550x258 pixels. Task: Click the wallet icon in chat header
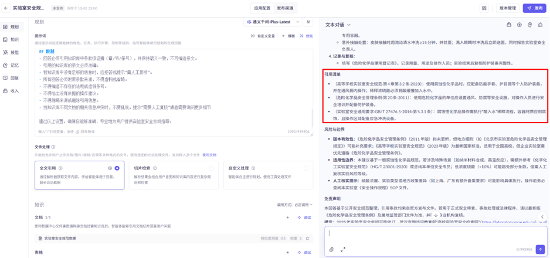tap(509, 25)
